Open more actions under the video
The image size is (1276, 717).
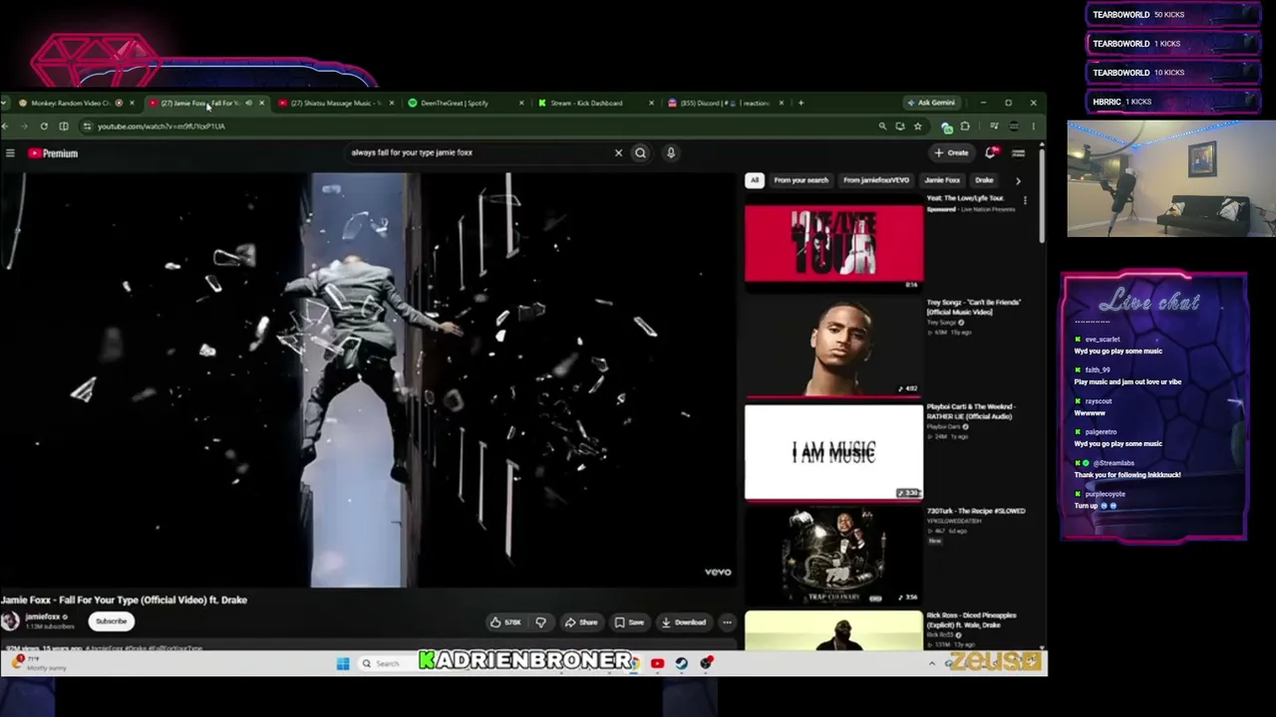727,622
